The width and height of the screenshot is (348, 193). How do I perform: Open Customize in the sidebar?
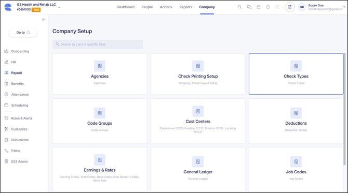click(16, 129)
